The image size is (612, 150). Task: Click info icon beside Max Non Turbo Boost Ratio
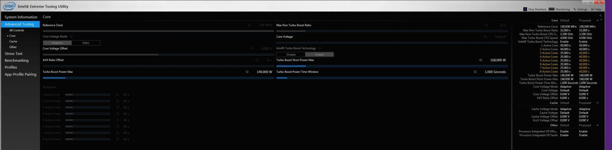(x=486, y=25)
